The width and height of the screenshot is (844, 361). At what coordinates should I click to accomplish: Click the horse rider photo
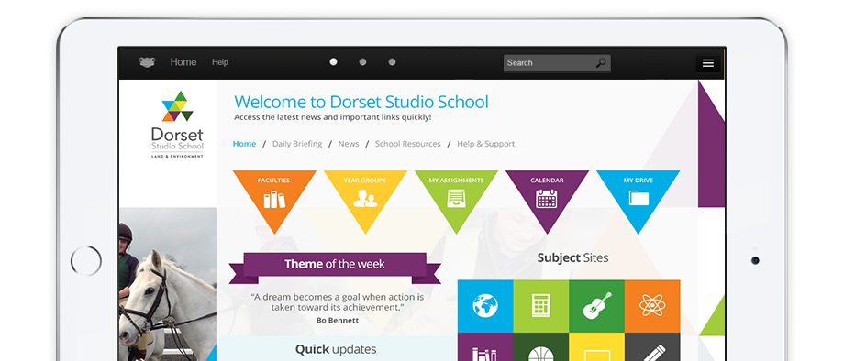coord(167,284)
